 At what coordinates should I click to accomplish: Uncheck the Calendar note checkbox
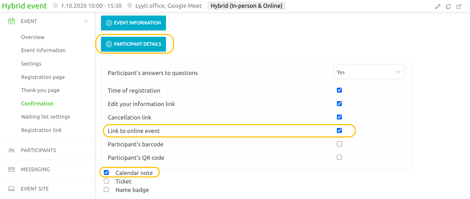[x=106, y=172]
